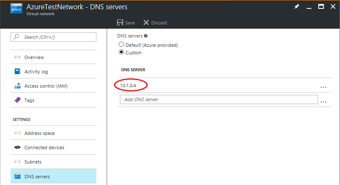Select the Custom radio button

122,52
